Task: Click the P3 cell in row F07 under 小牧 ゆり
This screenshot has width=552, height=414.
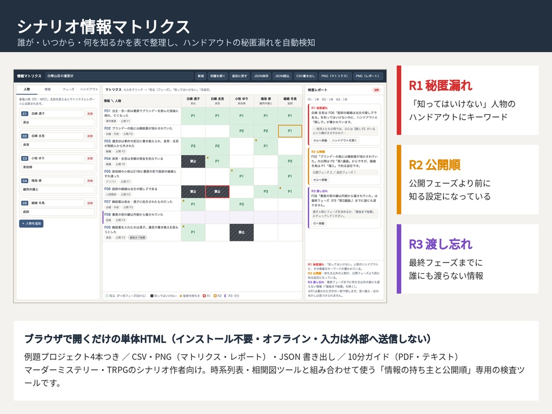Action: point(241,204)
